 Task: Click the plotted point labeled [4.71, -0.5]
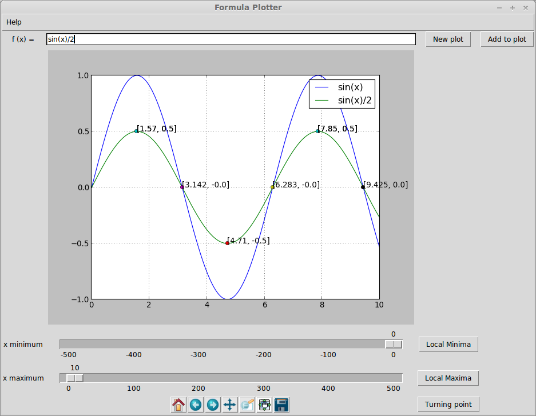[x=227, y=242]
